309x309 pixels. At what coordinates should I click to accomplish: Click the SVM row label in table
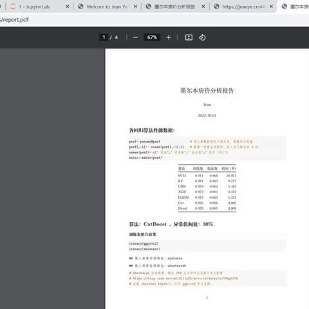(182, 176)
